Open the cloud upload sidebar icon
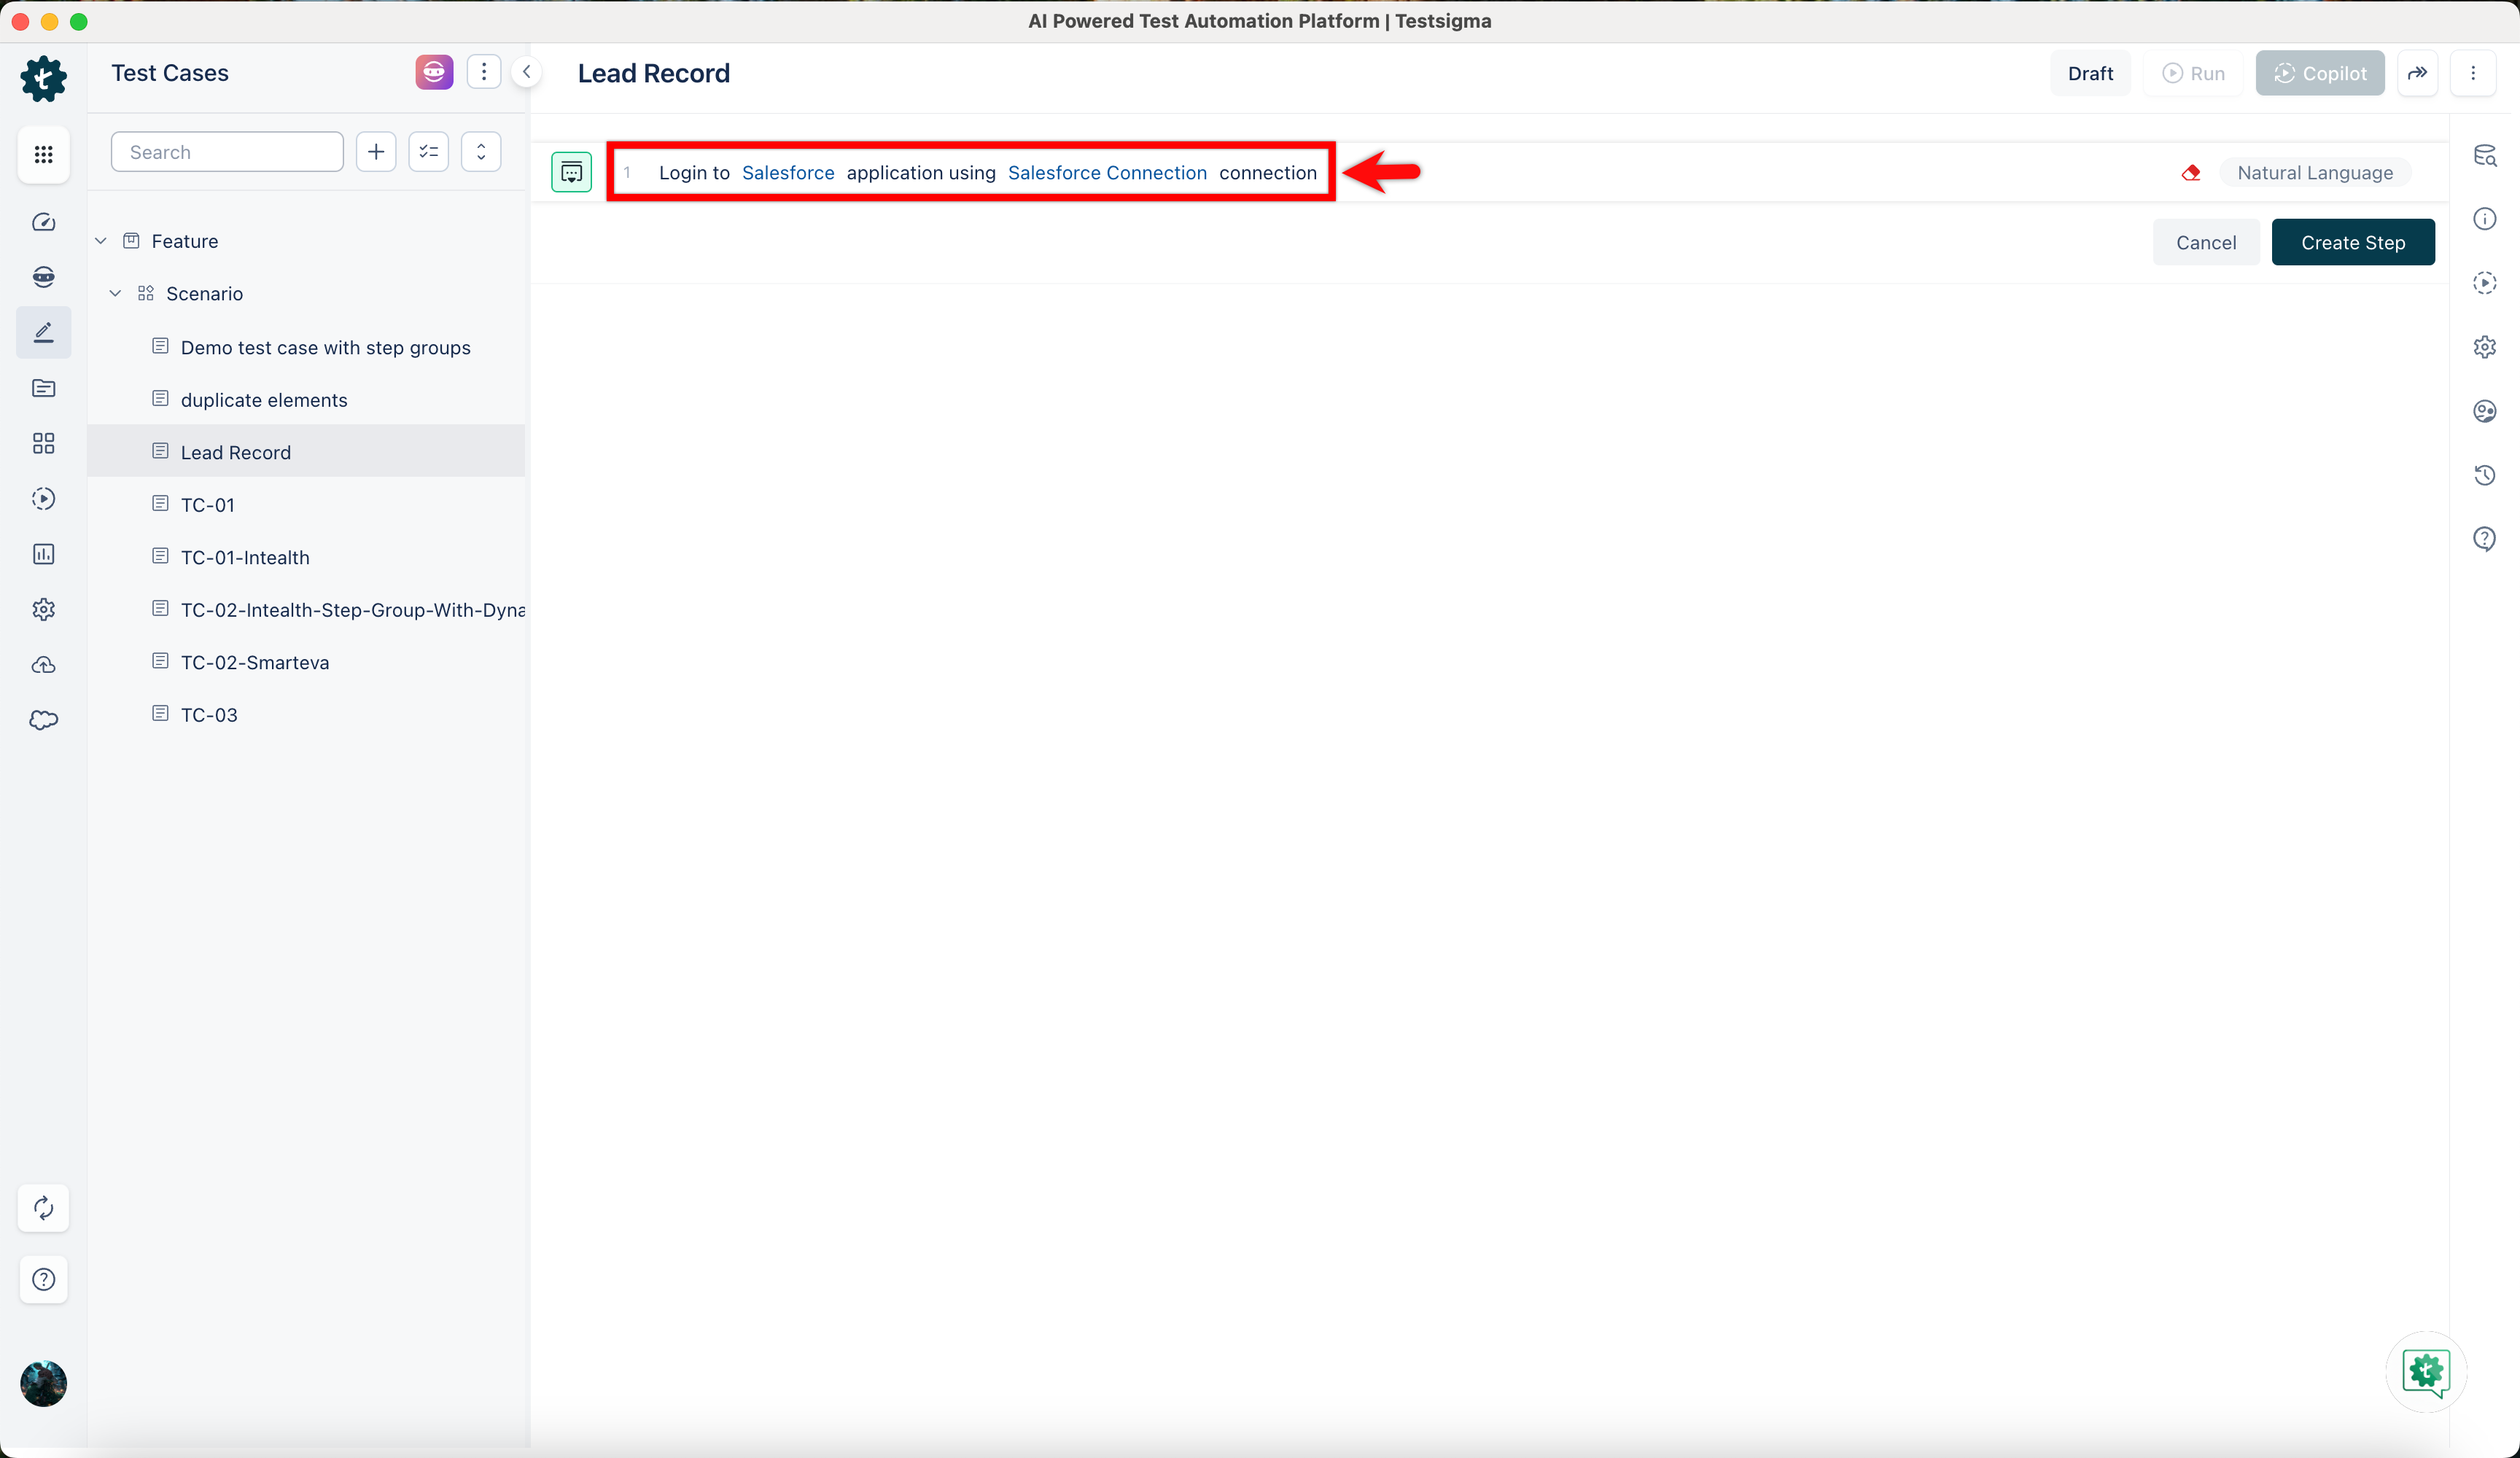Image resolution: width=2520 pixels, height=1458 pixels. [x=43, y=665]
